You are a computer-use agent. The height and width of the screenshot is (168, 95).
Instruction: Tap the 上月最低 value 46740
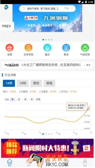pyautogui.click(x=53, y=92)
